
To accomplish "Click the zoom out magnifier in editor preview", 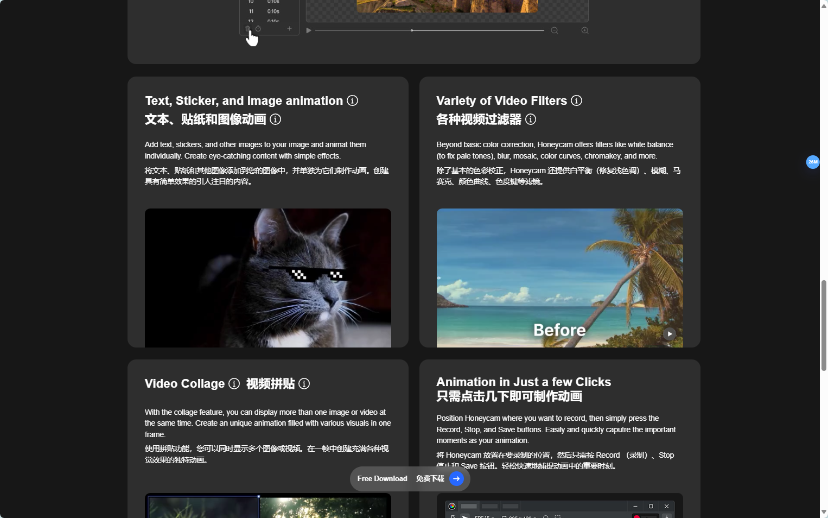I will (x=555, y=30).
